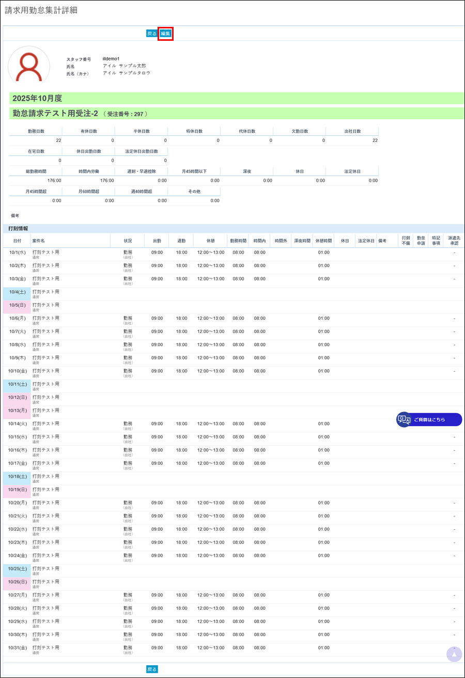
Task: Click the 出勤 column header
Action: [157, 241]
